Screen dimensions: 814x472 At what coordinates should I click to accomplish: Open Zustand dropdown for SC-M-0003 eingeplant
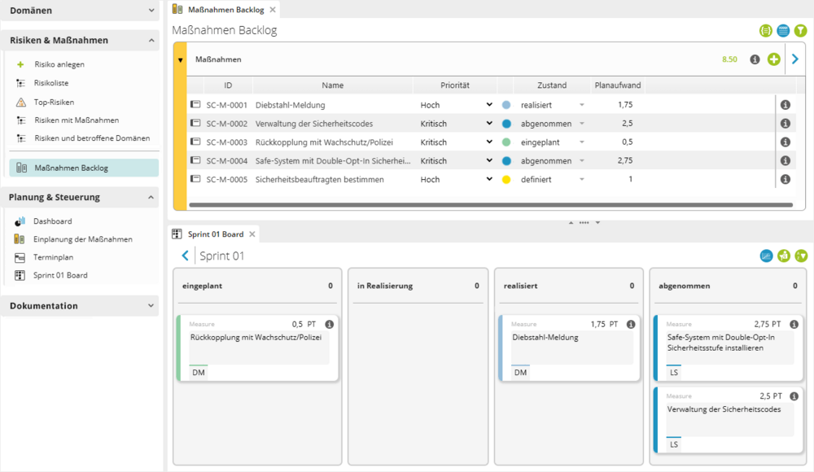click(581, 142)
